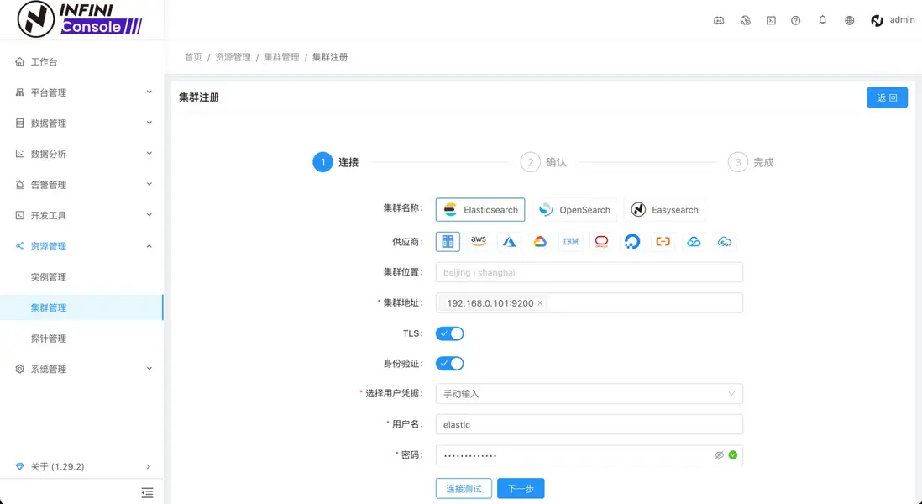The height and width of the screenshot is (504, 922).
Task: Select the AWS provider icon
Action: (479, 242)
